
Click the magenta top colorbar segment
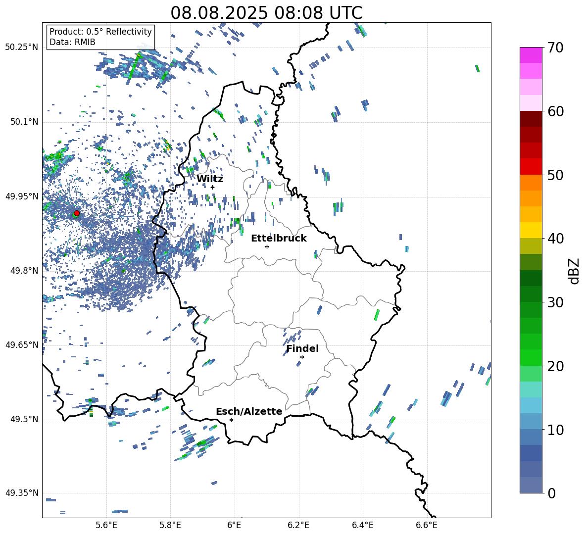tap(531, 55)
